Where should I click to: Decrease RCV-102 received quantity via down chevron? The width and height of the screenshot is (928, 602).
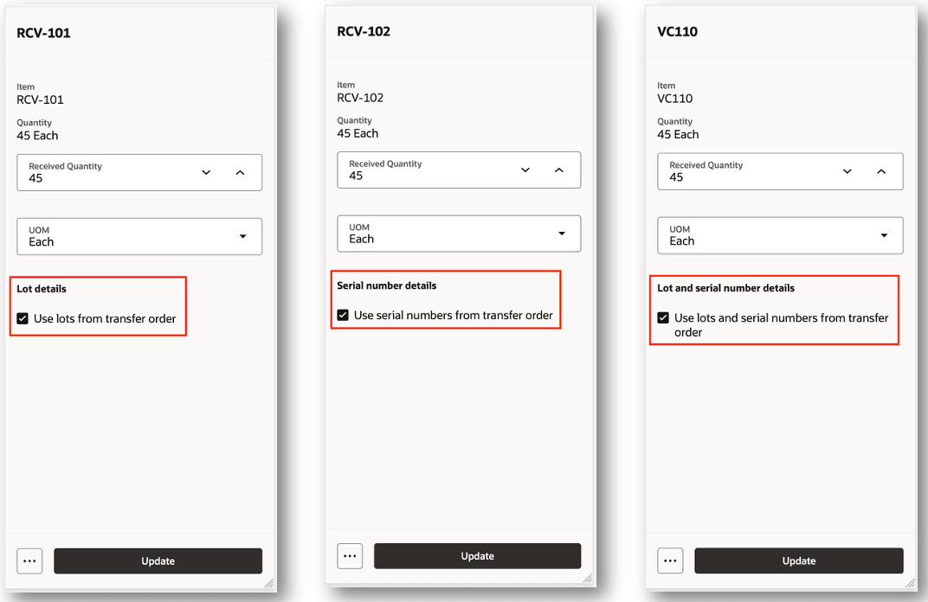[x=525, y=170]
